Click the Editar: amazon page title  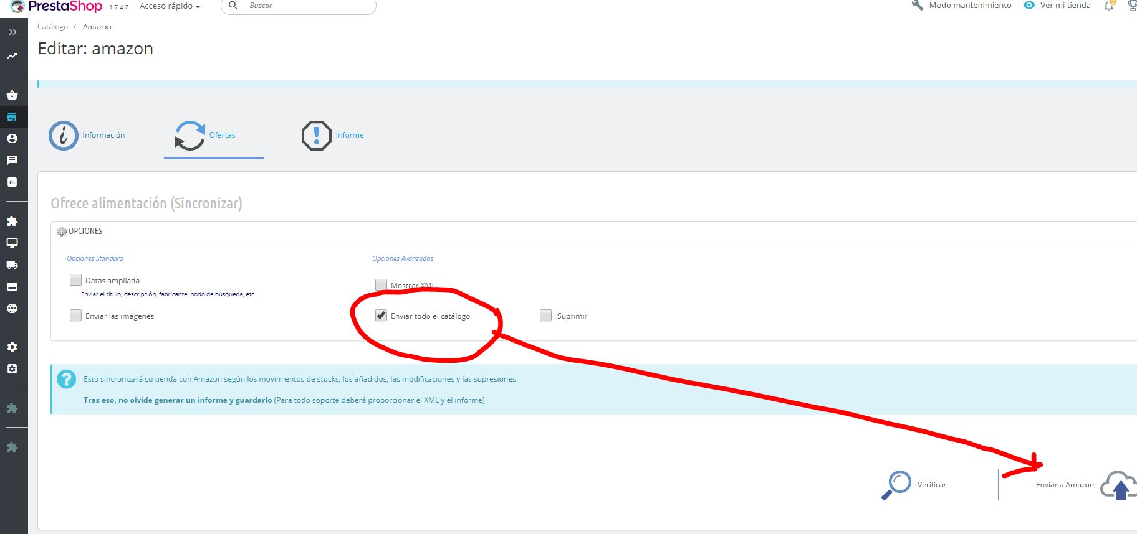click(95, 49)
